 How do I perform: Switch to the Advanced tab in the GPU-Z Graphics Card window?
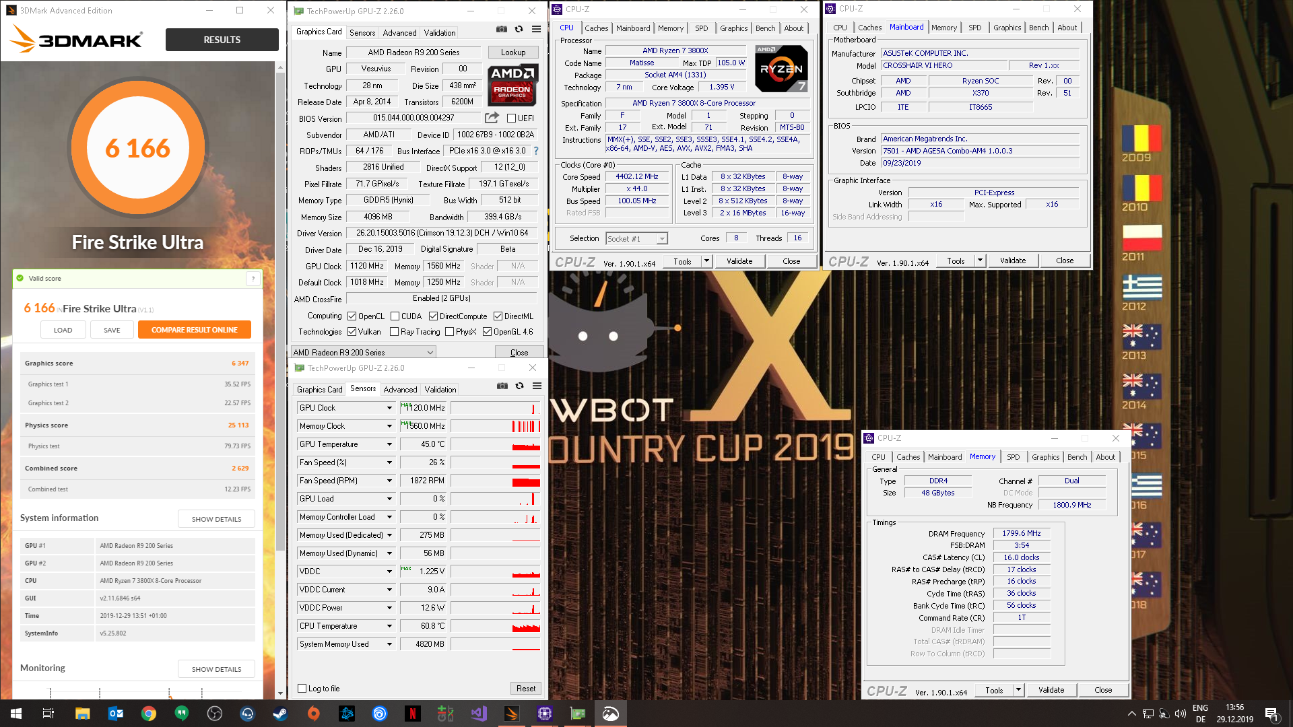pos(399,32)
